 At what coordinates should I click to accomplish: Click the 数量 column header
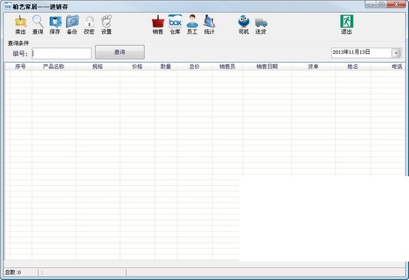pos(166,67)
